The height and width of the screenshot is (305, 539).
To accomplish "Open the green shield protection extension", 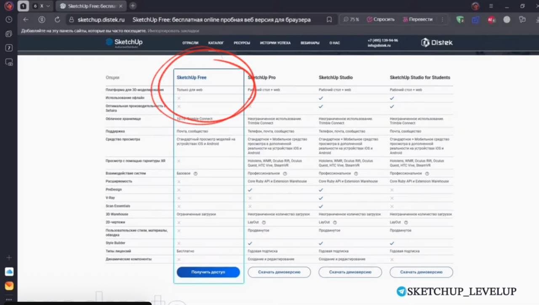I will click(460, 20).
